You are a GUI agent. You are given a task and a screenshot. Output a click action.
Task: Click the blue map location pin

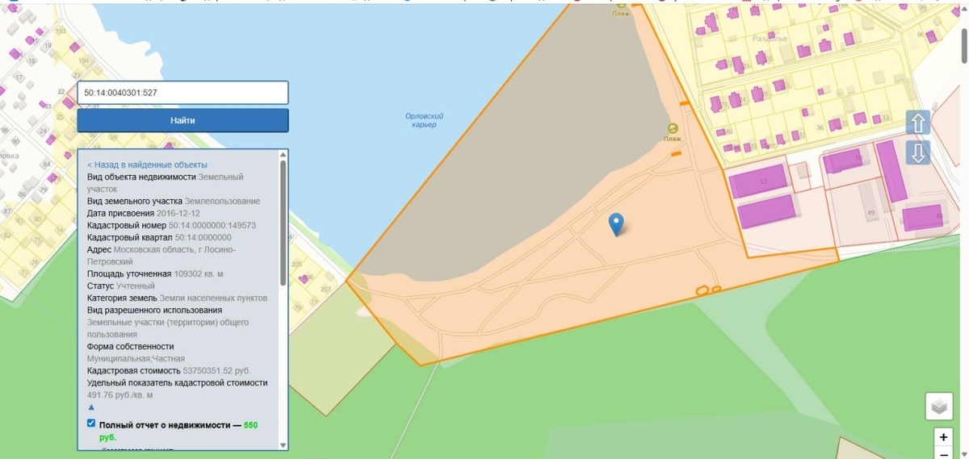point(616,224)
